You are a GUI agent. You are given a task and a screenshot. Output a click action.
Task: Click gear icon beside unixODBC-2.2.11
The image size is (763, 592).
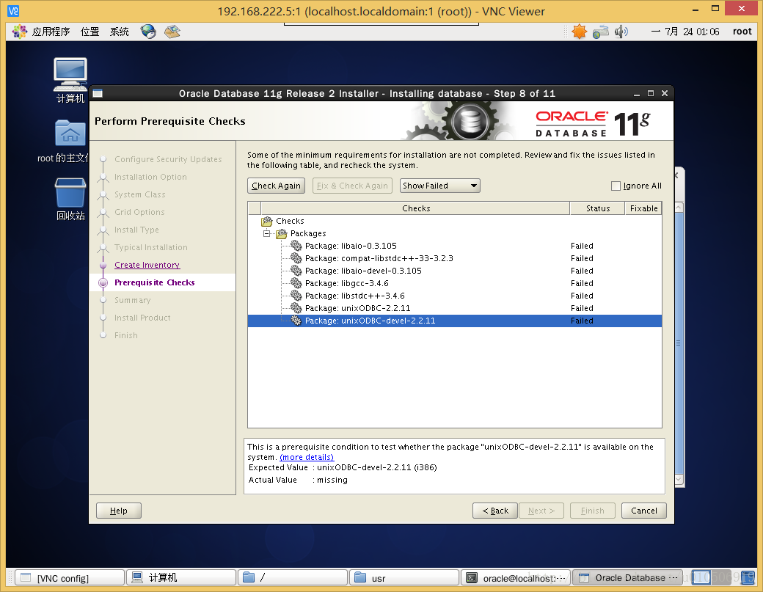point(296,308)
